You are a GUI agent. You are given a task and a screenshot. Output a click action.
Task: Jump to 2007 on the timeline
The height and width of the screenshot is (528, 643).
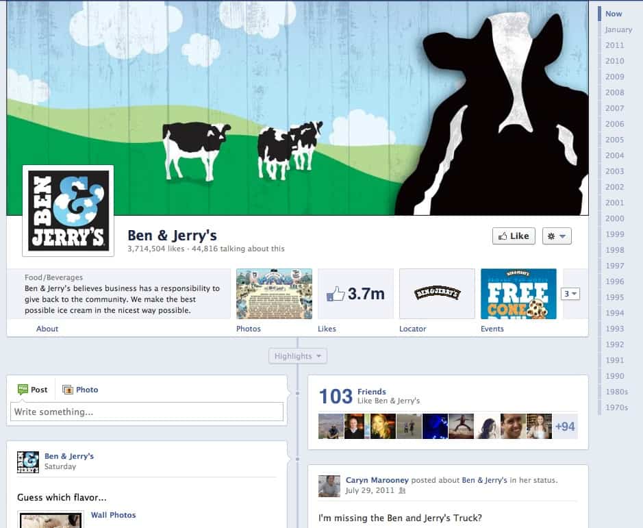click(615, 108)
